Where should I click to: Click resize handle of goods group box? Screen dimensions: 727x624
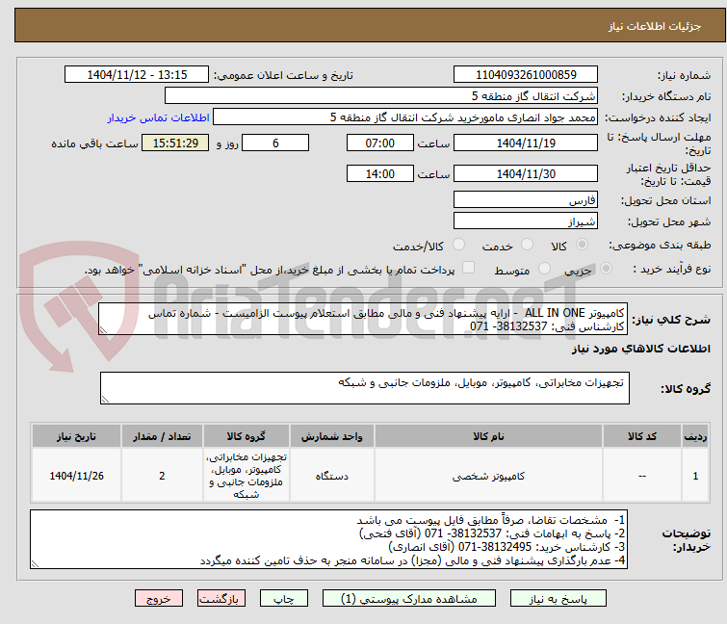coord(105,400)
